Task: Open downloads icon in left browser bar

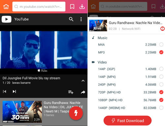Action: click(82, 7)
